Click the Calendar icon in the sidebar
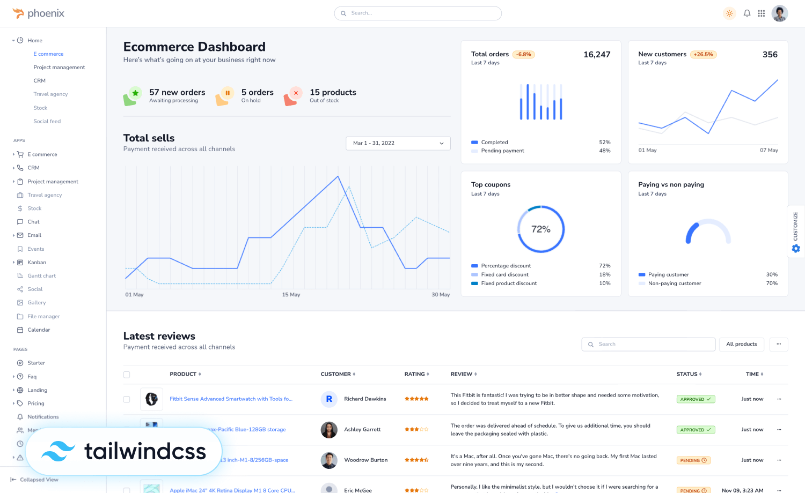Image resolution: width=805 pixels, height=493 pixels. (19, 330)
